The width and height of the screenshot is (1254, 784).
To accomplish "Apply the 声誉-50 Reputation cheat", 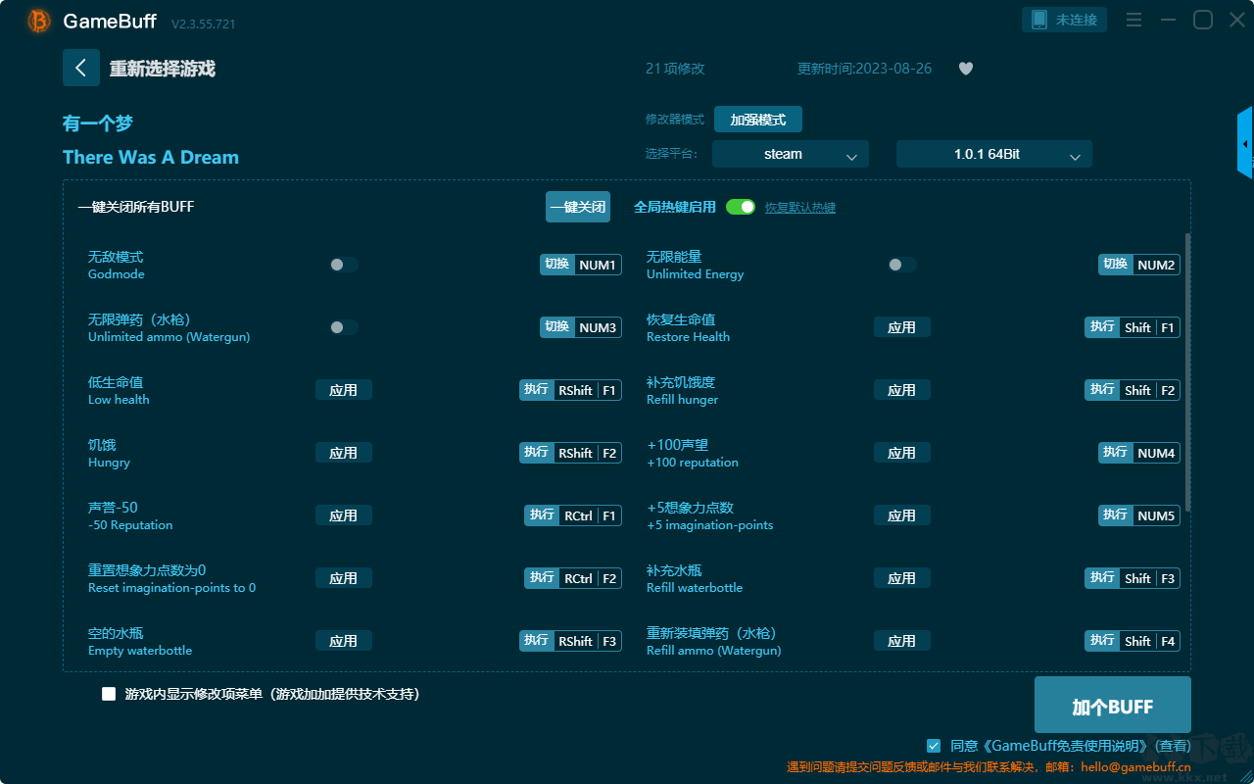I will (344, 515).
